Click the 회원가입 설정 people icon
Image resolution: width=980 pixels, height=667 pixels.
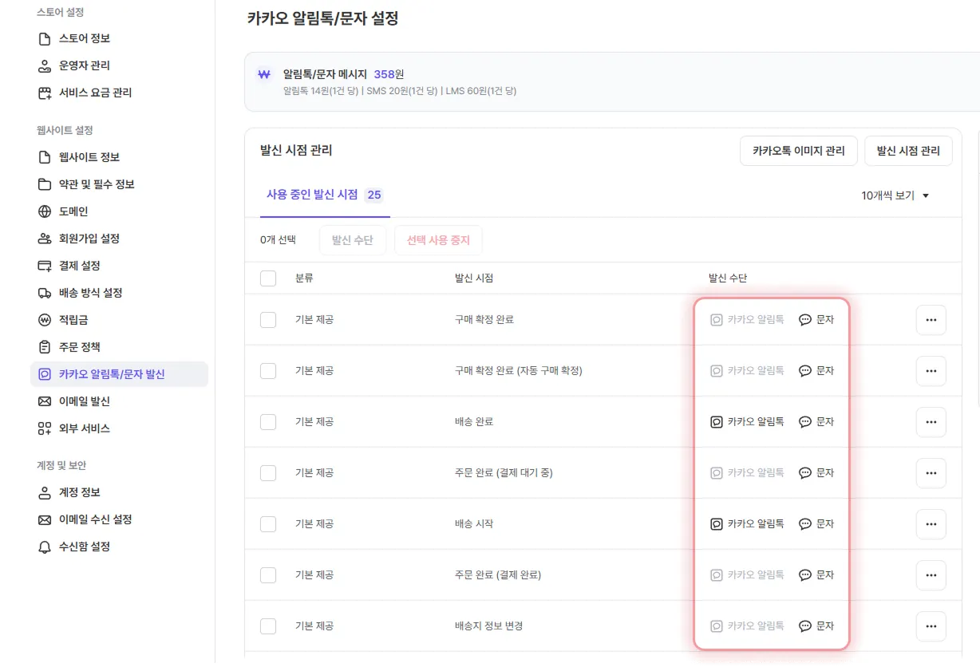[x=45, y=239]
